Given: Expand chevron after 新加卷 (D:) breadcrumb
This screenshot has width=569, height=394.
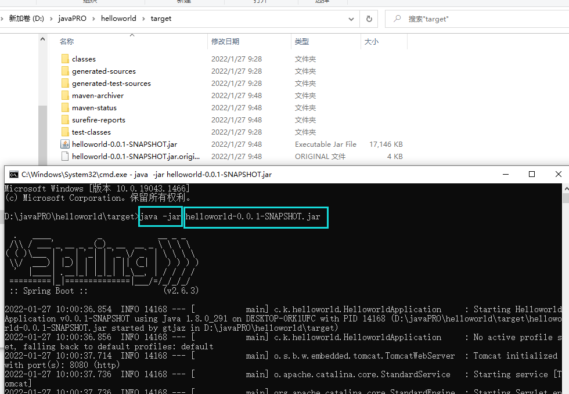Looking at the screenshot, I should [x=51, y=19].
